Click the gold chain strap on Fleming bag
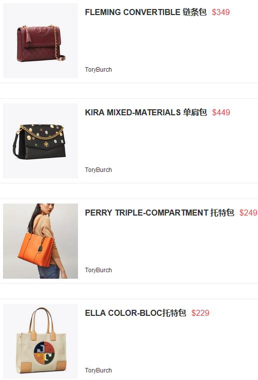 [57, 44]
